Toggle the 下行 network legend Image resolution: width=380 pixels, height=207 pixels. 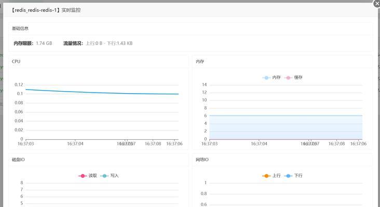point(293,175)
